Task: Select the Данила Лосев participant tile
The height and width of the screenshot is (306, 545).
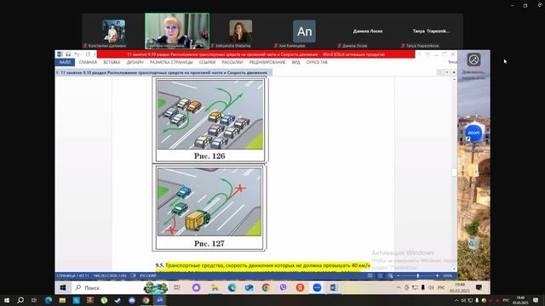Action: click(x=368, y=31)
